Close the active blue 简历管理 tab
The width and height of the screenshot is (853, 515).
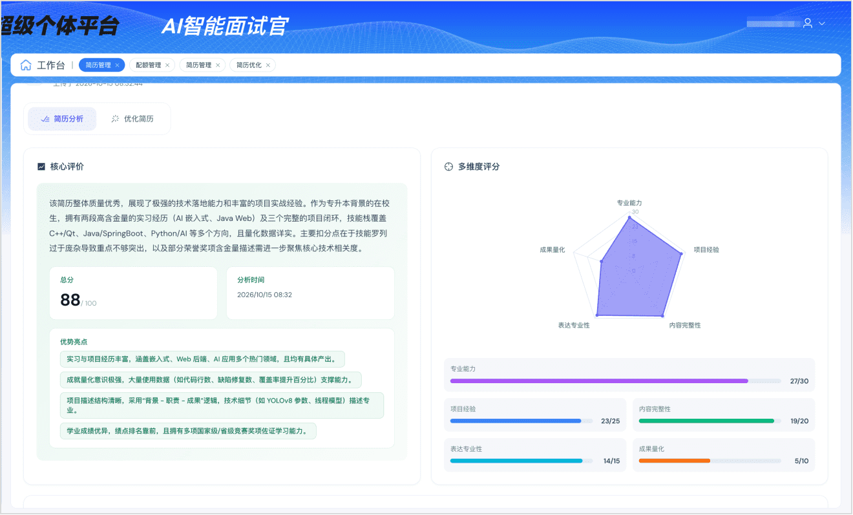(117, 65)
